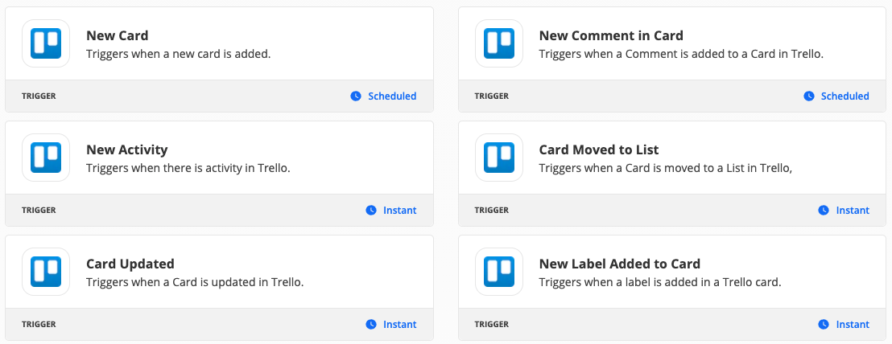
Task: Select the Card Moved to List heading
Action: point(599,149)
